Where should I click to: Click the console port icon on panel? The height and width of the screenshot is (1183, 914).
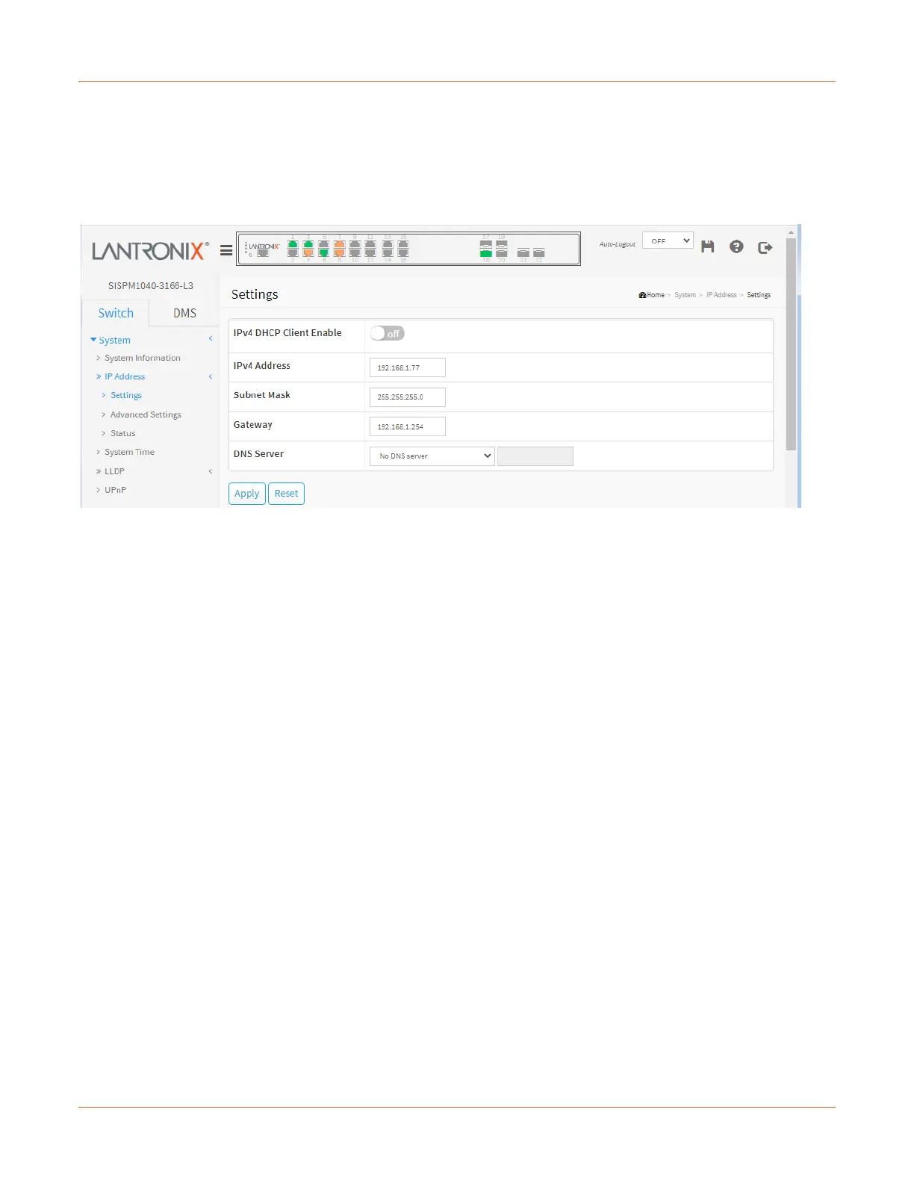[263, 253]
